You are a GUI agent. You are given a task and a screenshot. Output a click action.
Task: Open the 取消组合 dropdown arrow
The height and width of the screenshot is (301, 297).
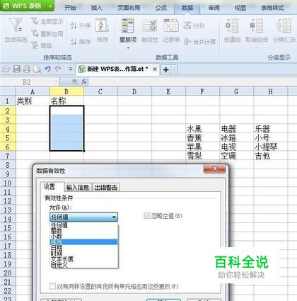[257, 48]
